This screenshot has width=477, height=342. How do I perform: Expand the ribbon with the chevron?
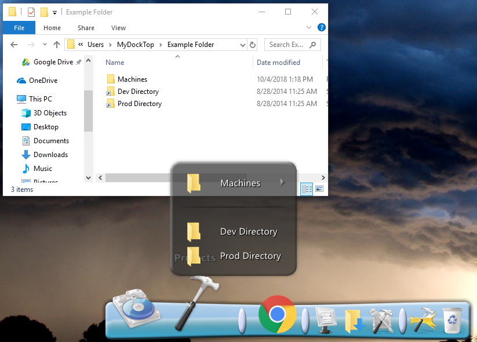(309, 27)
